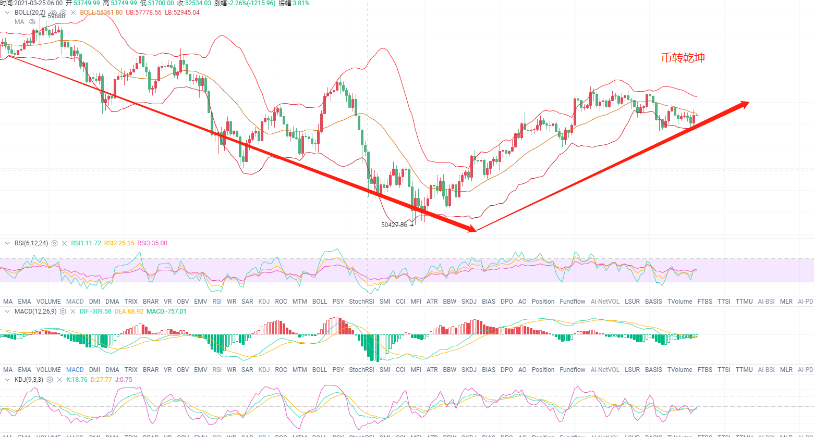Select DMI tab in row under RSI chart
Image resolution: width=814 pixels, height=437 pixels.
(x=95, y=302)
